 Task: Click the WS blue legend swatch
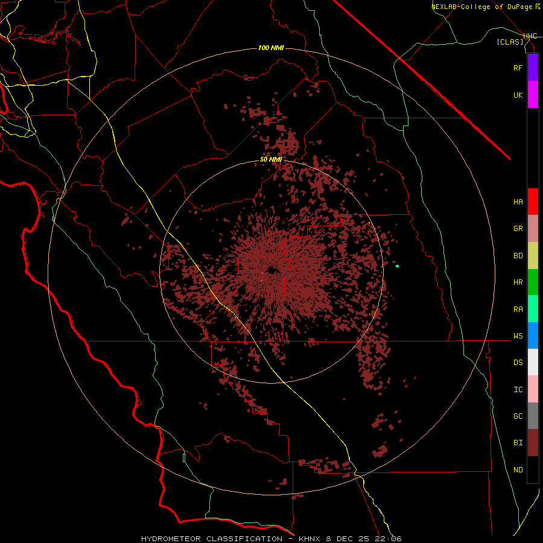[x=533, y=335]
